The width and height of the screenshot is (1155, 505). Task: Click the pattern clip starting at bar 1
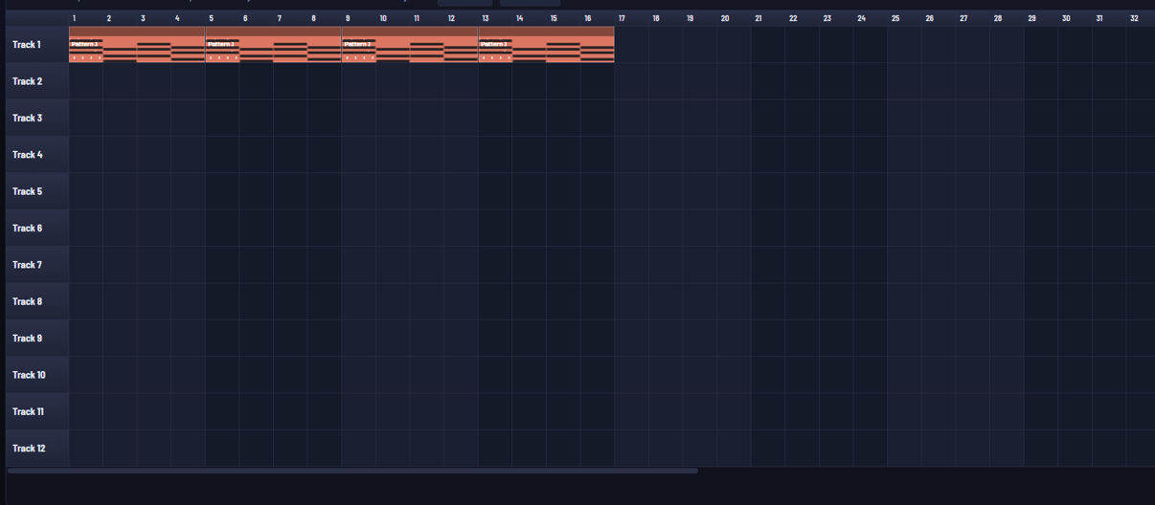137,45
